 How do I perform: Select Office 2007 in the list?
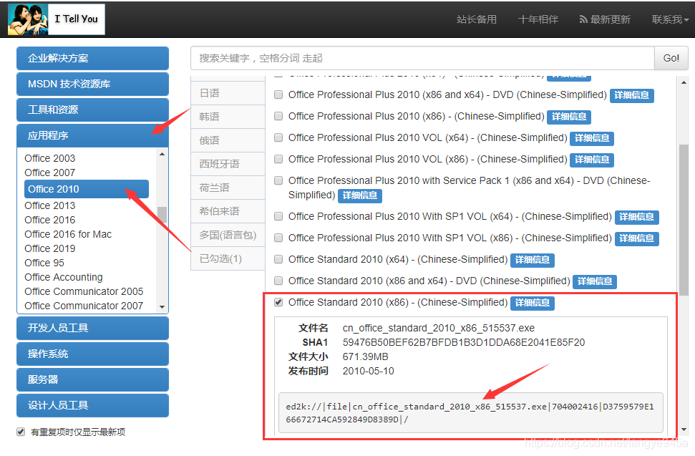click(49, 173)
